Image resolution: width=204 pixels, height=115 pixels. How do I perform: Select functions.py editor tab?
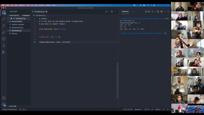pos(40,11)
